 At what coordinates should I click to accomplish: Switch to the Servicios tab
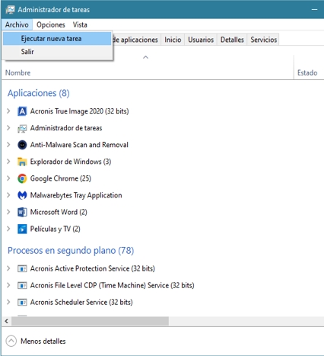pyautogui.click(x=264, y=40)
